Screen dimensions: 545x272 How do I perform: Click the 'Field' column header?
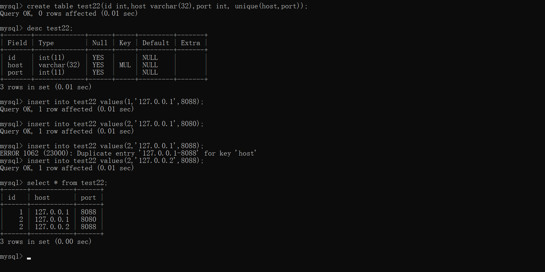pos(17,43)
